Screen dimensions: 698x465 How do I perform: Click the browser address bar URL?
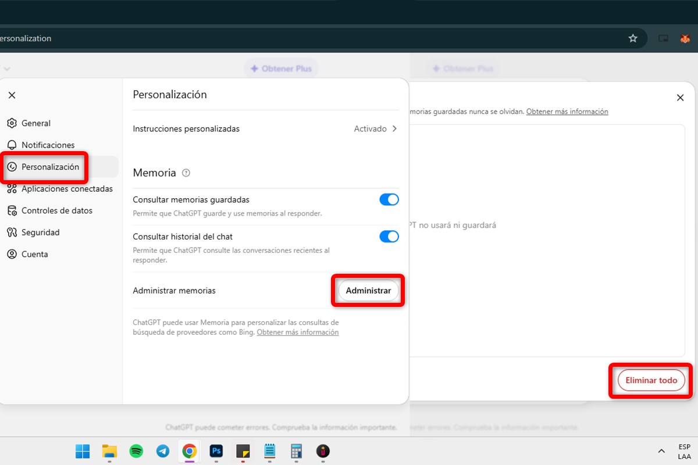tap(26, 38)
